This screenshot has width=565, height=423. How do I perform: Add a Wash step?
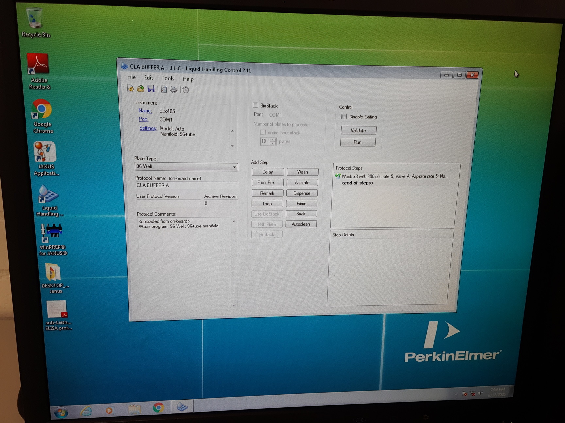pyautogui.click(x=302, y=172)
